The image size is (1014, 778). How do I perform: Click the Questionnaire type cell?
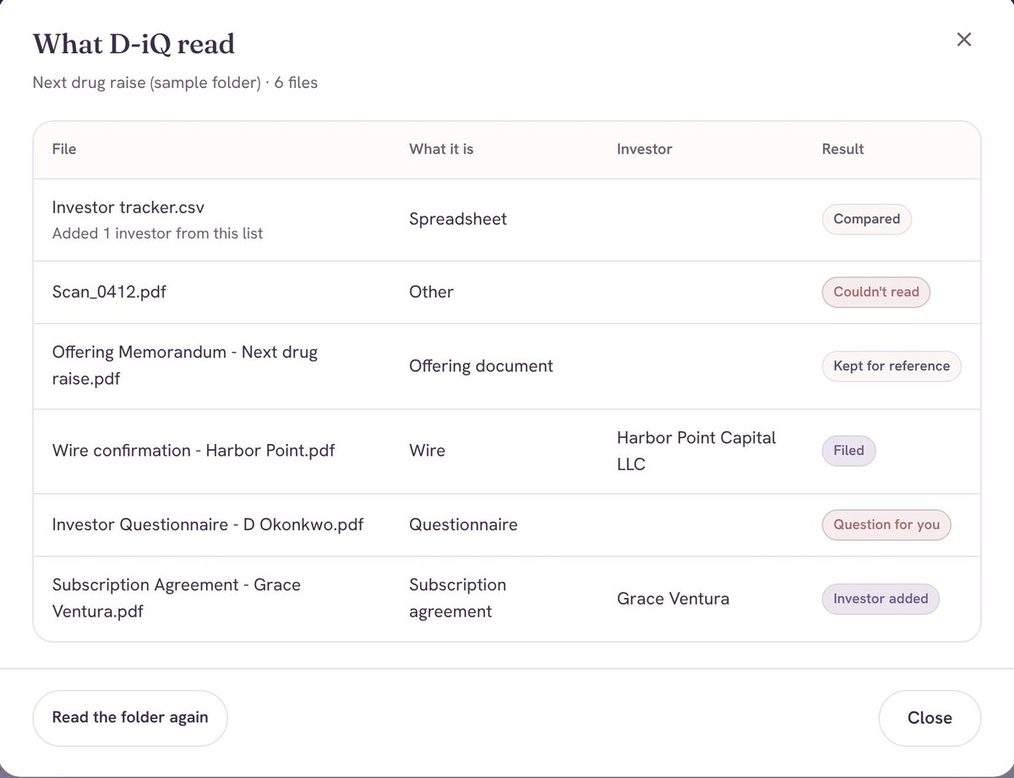(x=463, y=524)
